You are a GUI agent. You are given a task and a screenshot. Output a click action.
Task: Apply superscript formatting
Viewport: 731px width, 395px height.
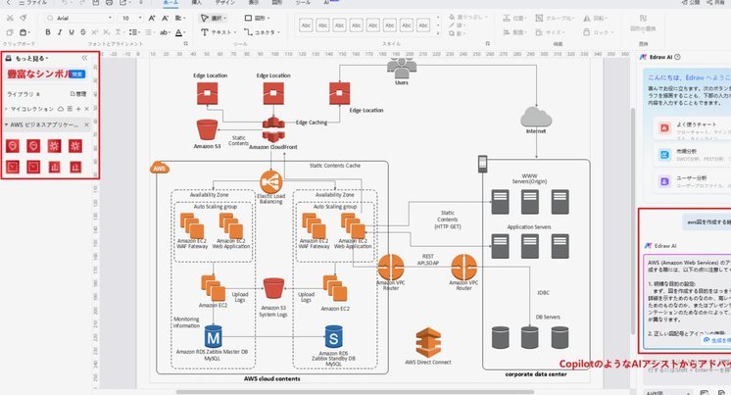point(95,32)
